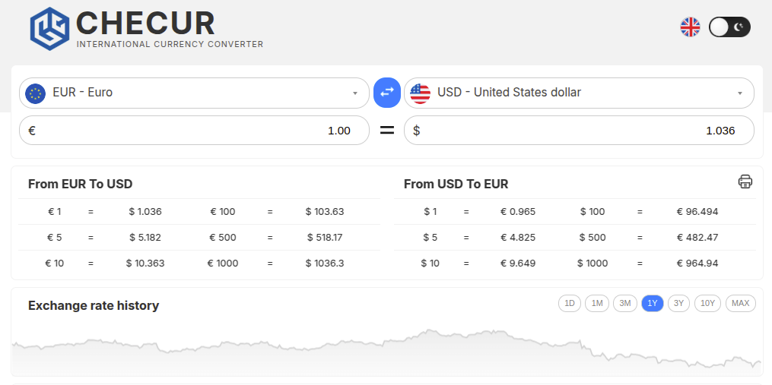
Task: Select the 1D history range
Action: (569, 304)
